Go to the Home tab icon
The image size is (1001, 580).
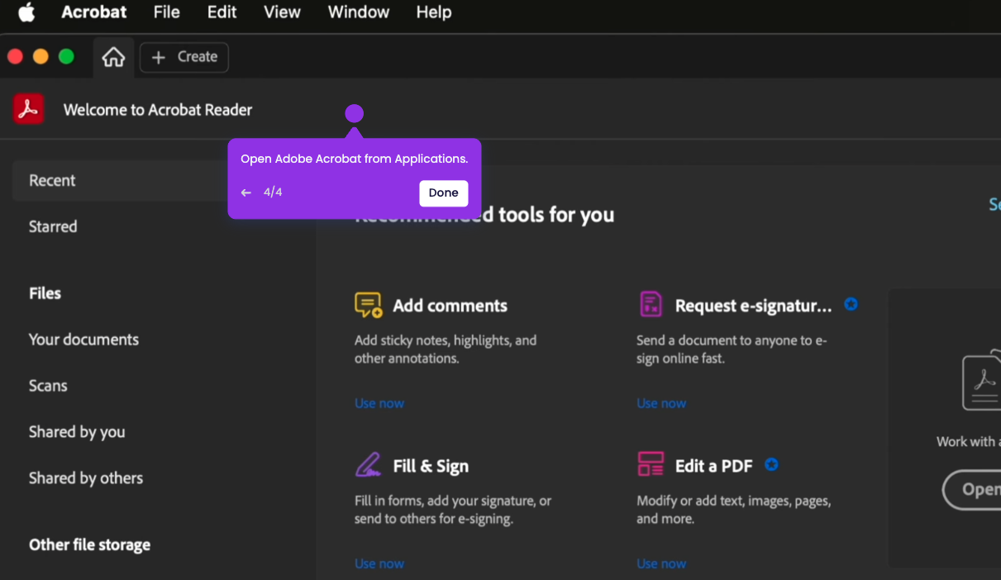tap(113, 57)
